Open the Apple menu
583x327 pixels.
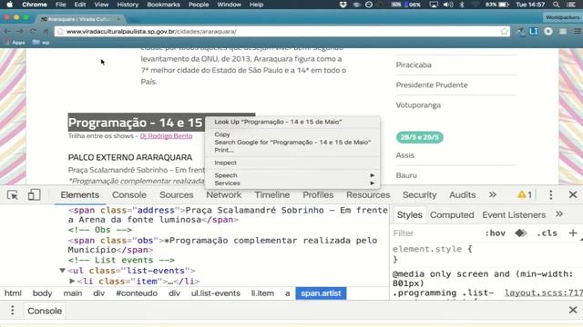pyautogui.click(x=10, y=5)
